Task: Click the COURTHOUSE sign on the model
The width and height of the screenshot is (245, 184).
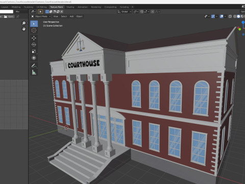Action: (84, 64)
